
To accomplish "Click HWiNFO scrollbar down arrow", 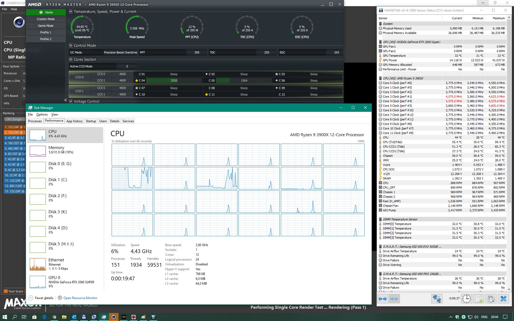I will tap(509, 289).
